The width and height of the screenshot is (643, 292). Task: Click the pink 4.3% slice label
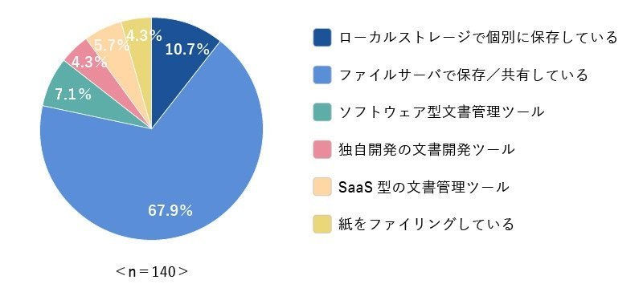tap(89, 63)
